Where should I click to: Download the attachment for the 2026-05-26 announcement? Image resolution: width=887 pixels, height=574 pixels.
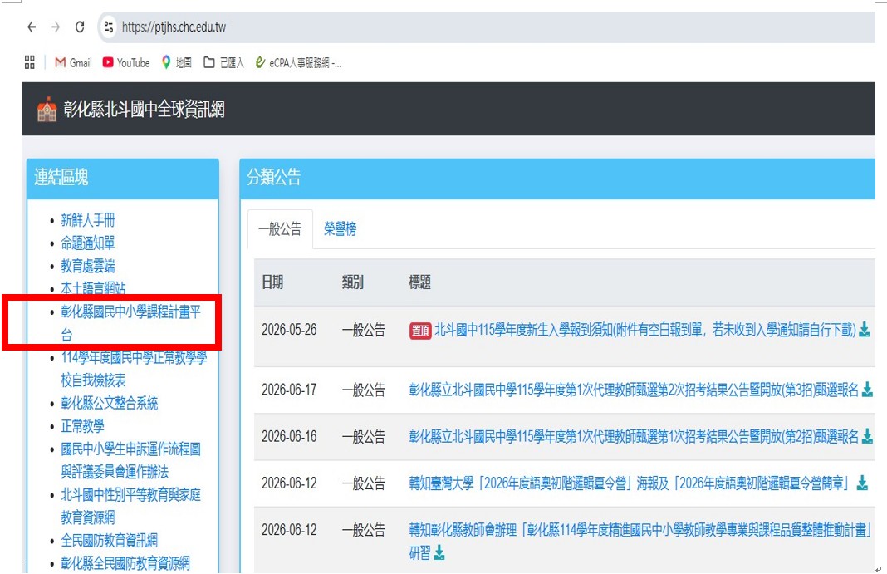(x=865, y=329)
